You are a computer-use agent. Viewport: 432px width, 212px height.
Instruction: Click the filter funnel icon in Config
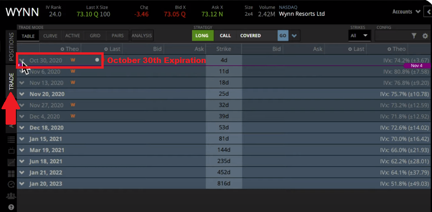(414, 36)
